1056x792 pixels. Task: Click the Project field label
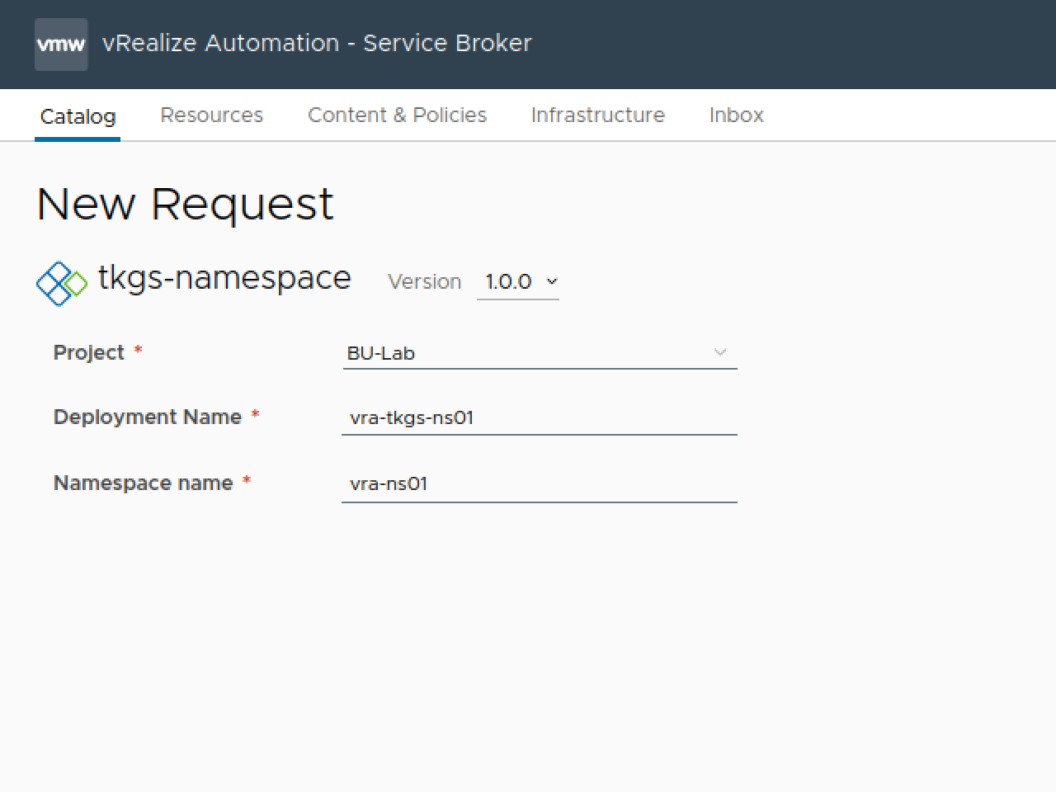[x=88, y=352]
